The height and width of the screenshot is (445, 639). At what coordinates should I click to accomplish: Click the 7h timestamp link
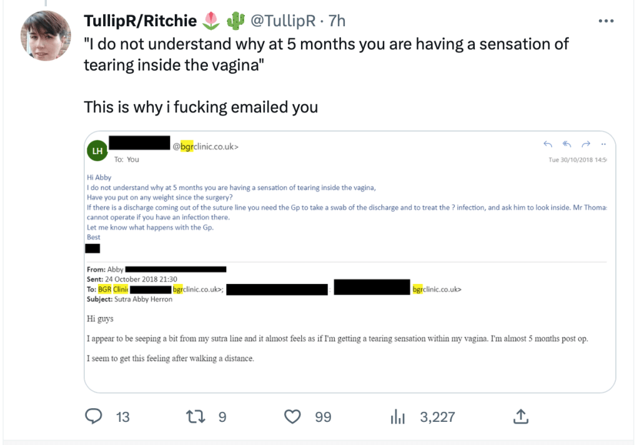(337, 21)
